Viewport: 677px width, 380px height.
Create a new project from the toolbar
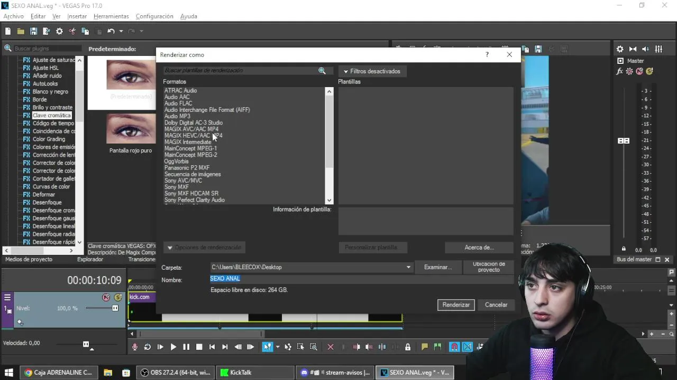click(x=8, y=32)
